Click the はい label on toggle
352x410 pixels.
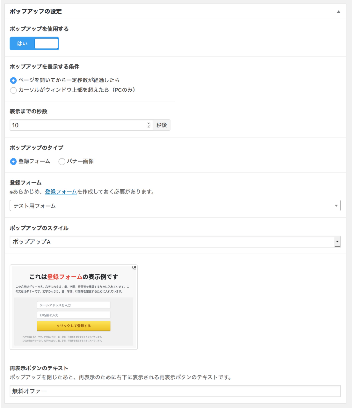[22, 43]
